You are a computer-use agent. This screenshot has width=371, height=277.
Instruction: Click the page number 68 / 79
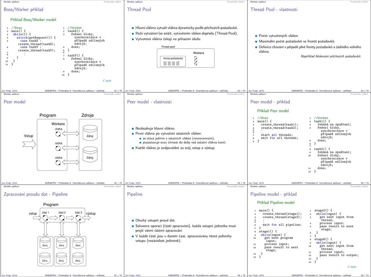click(x=241, y=275)
